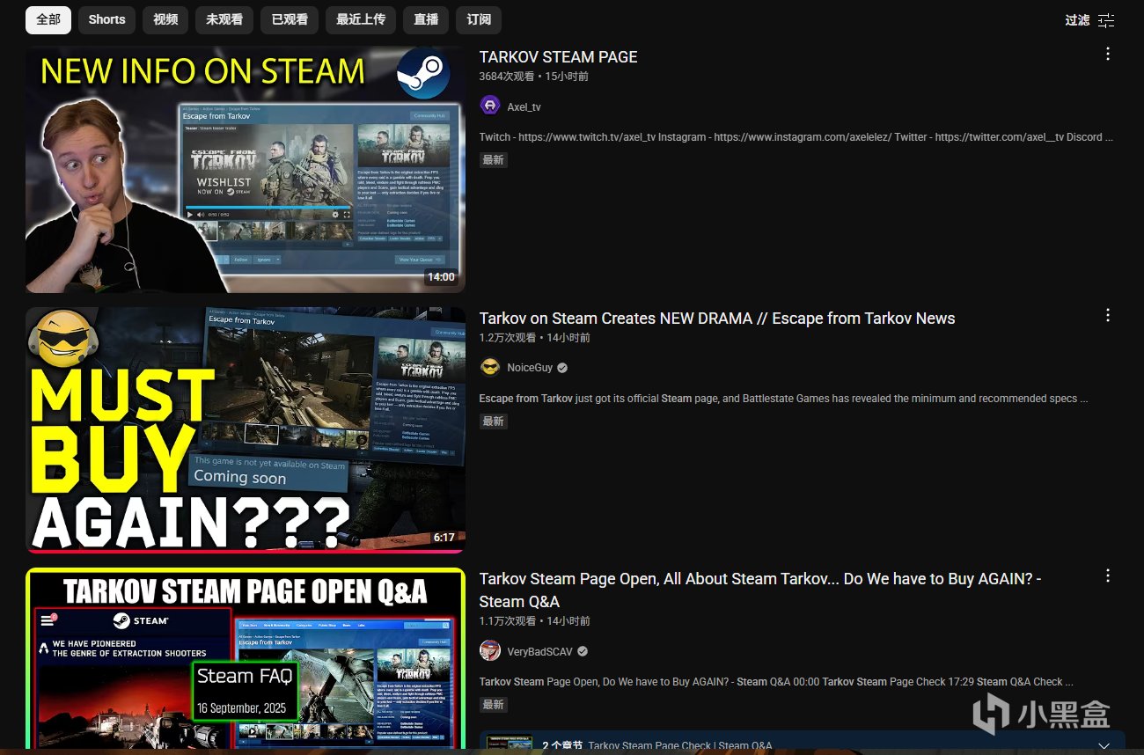The height and width of the screenshot is (755, 1144).
Task: Open the Axel_tv channel name link
Action: coord(524,106)
